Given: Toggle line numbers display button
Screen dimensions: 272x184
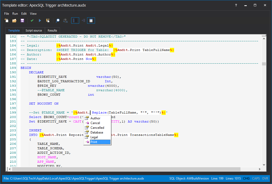Looking at the screenshot, I should [75, 21].
